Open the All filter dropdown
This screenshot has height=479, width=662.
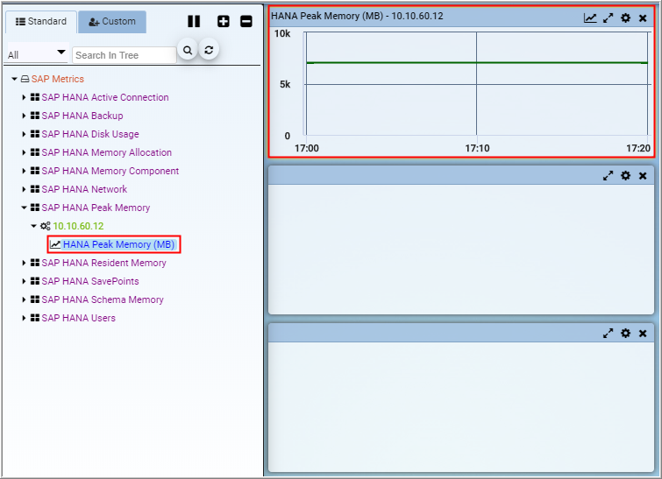tap(37, 54)
